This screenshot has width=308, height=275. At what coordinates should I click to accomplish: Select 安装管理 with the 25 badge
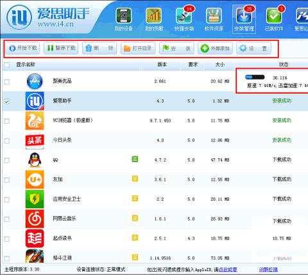coord(244,19)
